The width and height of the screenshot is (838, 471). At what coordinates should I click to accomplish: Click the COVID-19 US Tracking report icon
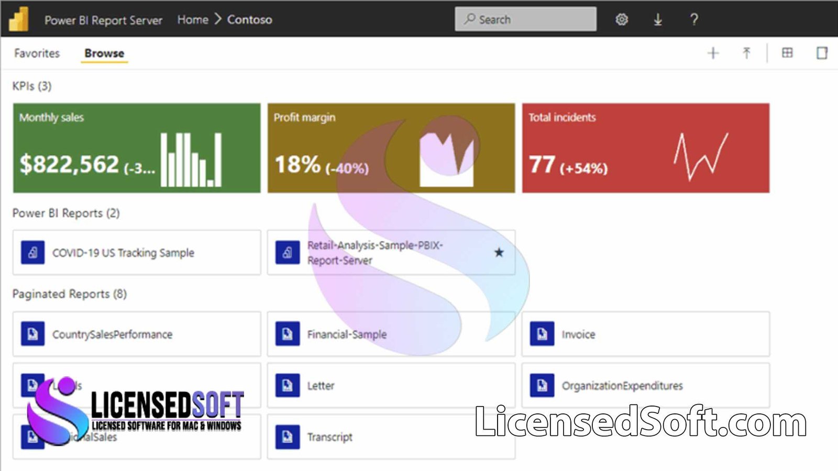tap(32, 253)
